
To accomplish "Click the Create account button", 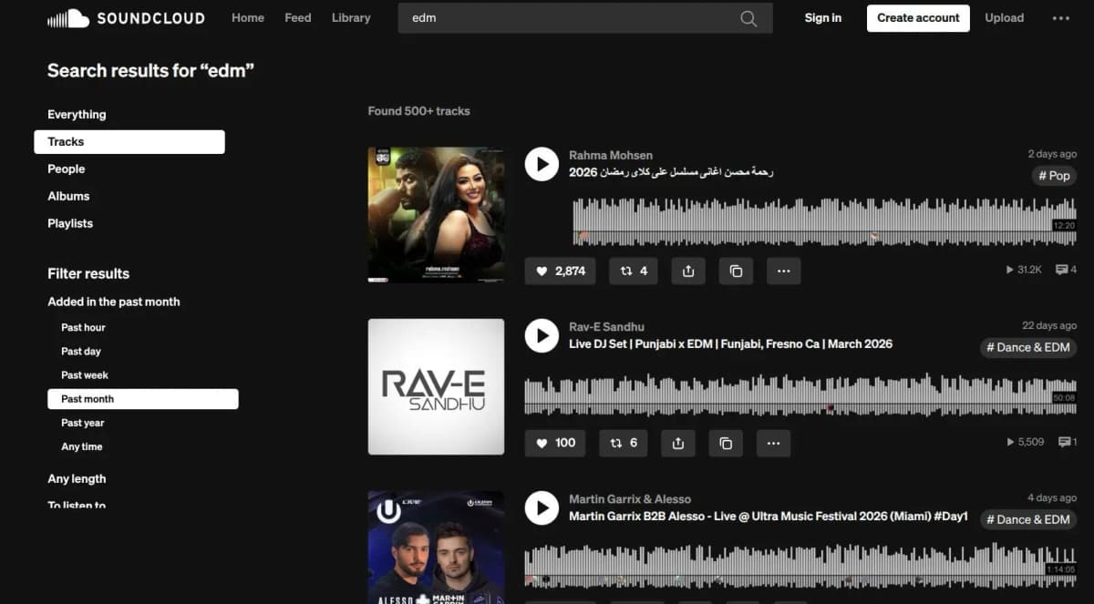I will [x=918, y=18].
